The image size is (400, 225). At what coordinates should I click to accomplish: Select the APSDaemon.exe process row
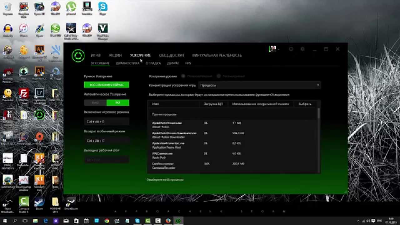pos(232,156)
